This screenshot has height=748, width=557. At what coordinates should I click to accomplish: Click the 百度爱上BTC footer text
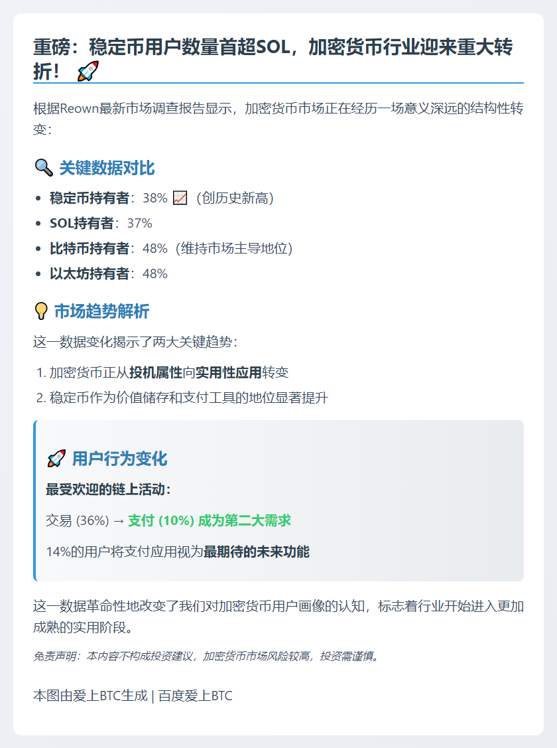coord(196,696)
